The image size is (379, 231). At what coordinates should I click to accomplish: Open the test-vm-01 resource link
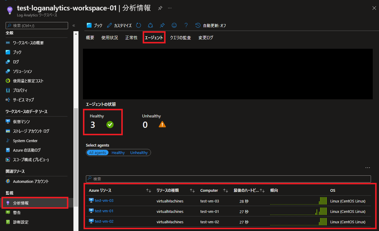[104, 211]
